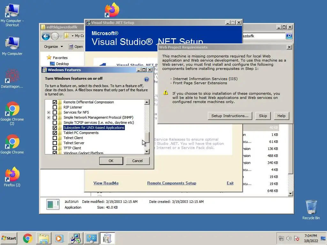327x245 pixels.
Task: Open the View ReadMe link
Action: pos(106,183)
